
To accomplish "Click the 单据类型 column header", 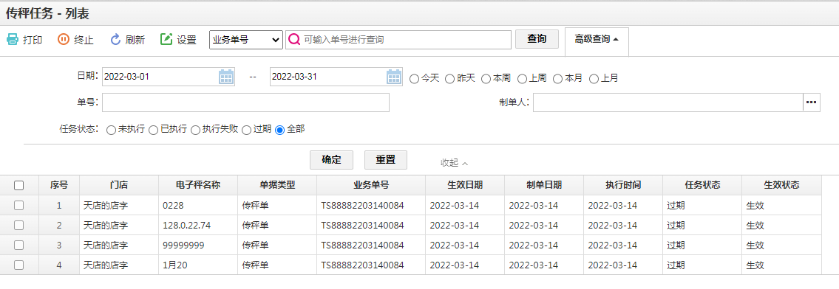I will [277, 185].
